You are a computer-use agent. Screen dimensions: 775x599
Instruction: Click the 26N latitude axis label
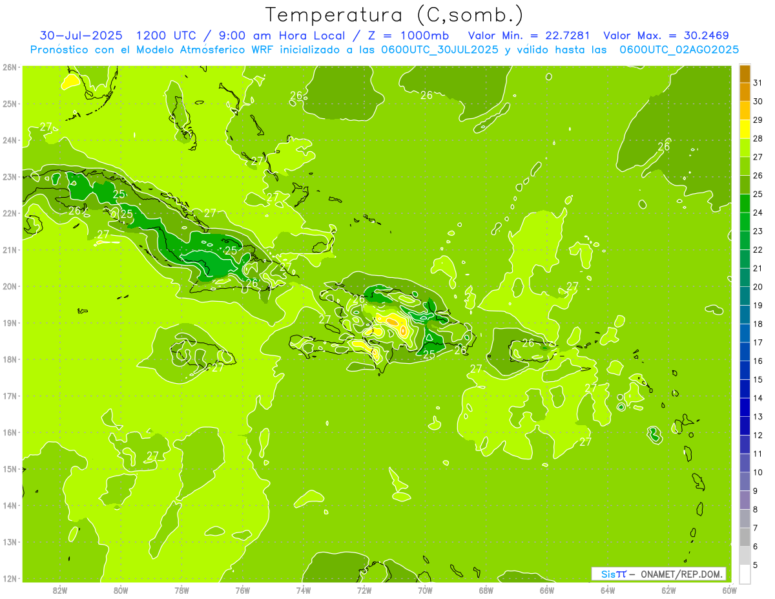click(x=10, y=67)
